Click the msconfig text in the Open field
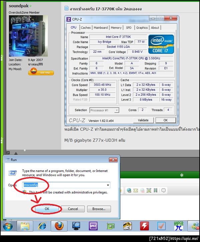Image resolution: width=200 pixels, height=242 pixels. tap(31, 185)
